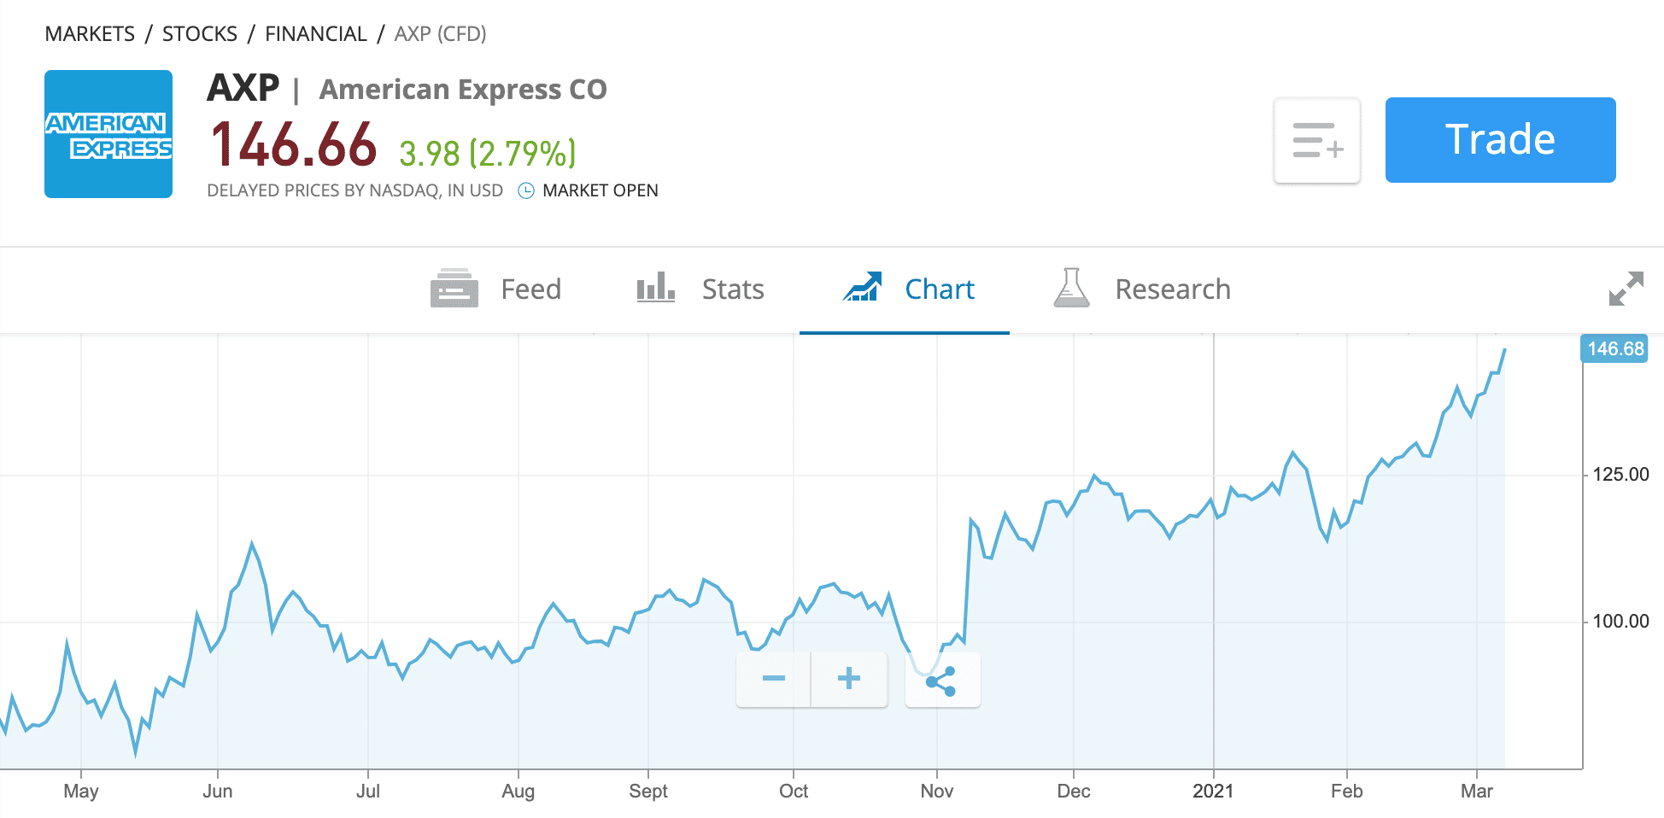This screenshot has height=818, width=1664.
Task: Click the delayed prices by NASDAQ note
Action: [x=355, y=190]
